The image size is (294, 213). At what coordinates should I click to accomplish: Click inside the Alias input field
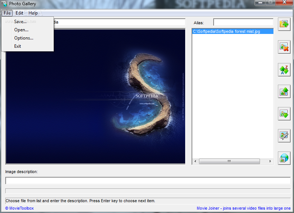click(x=244, y=22)
